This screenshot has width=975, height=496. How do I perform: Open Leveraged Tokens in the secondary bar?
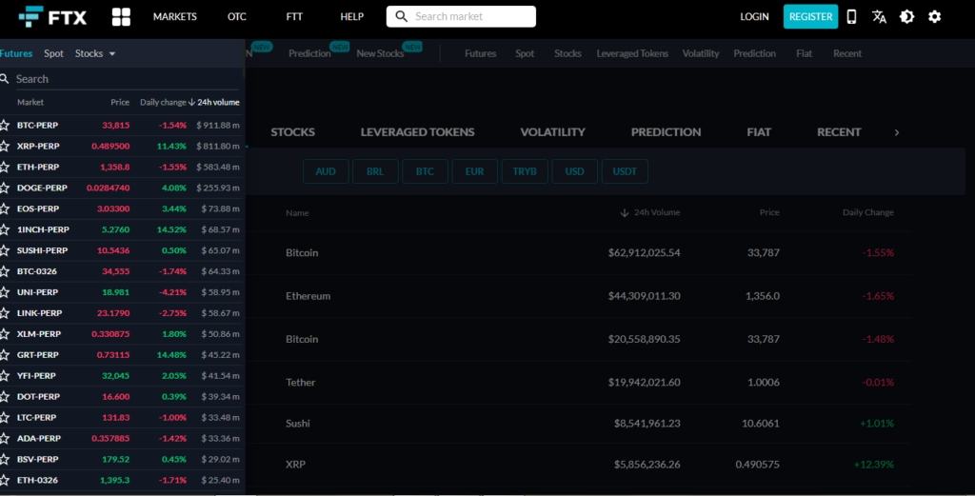(632, 53)
